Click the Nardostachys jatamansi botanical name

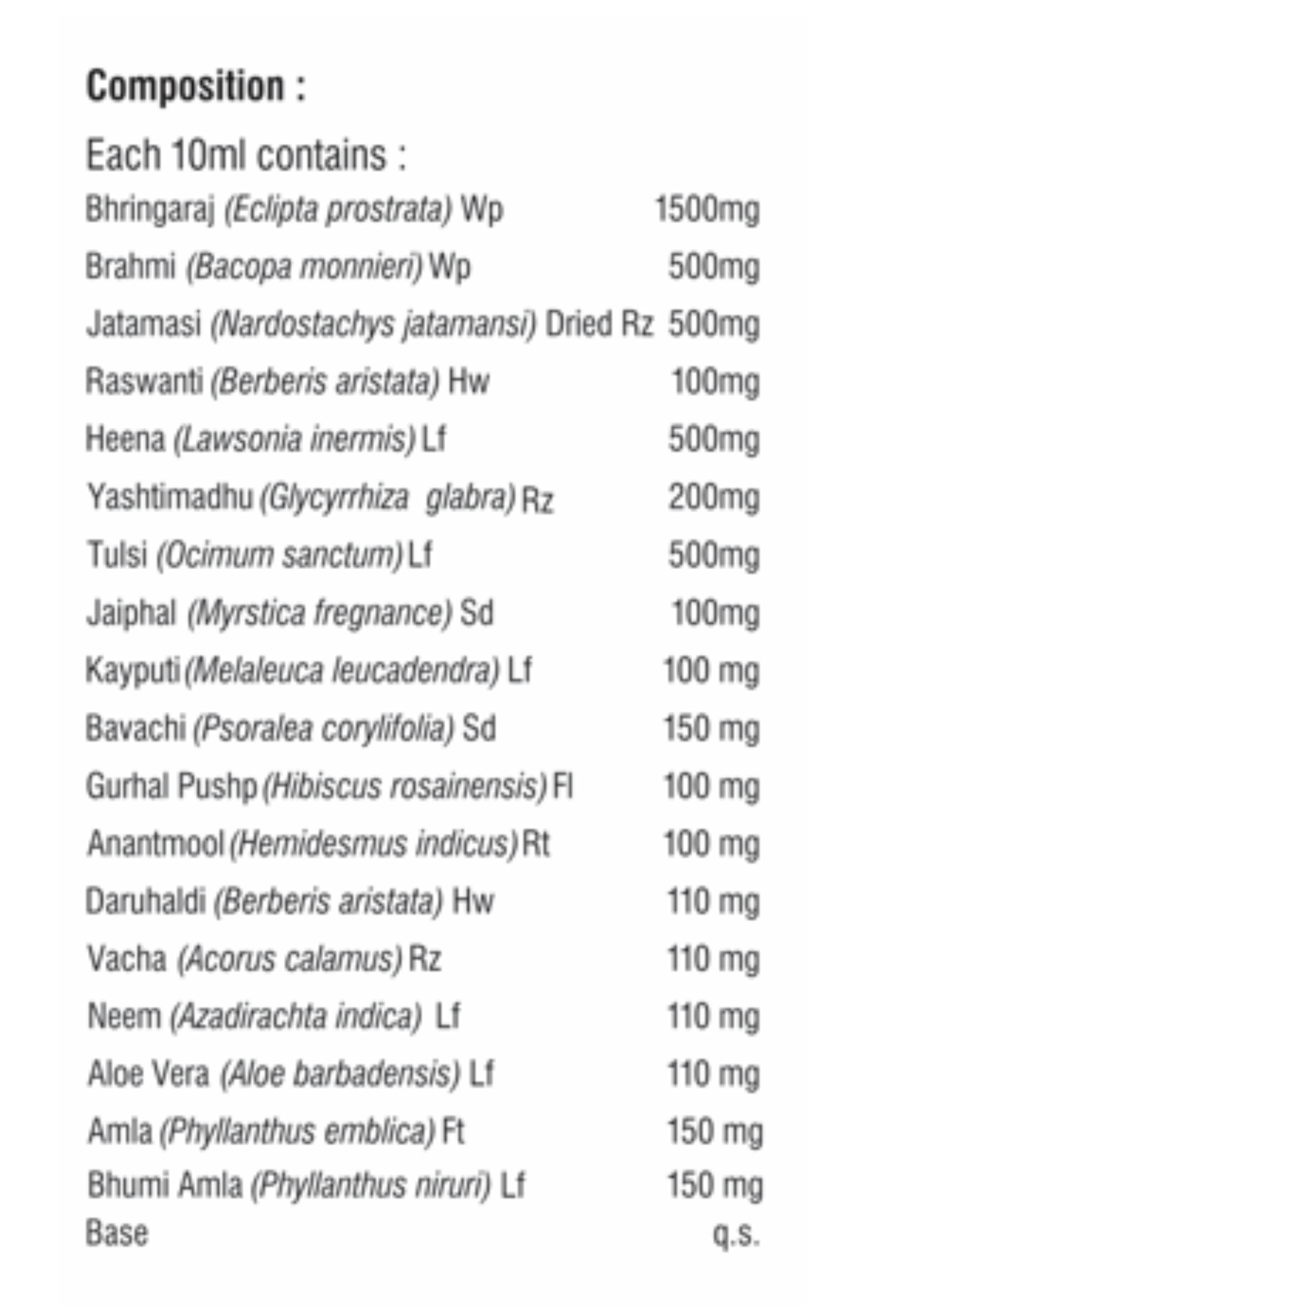tap(373, 324)
